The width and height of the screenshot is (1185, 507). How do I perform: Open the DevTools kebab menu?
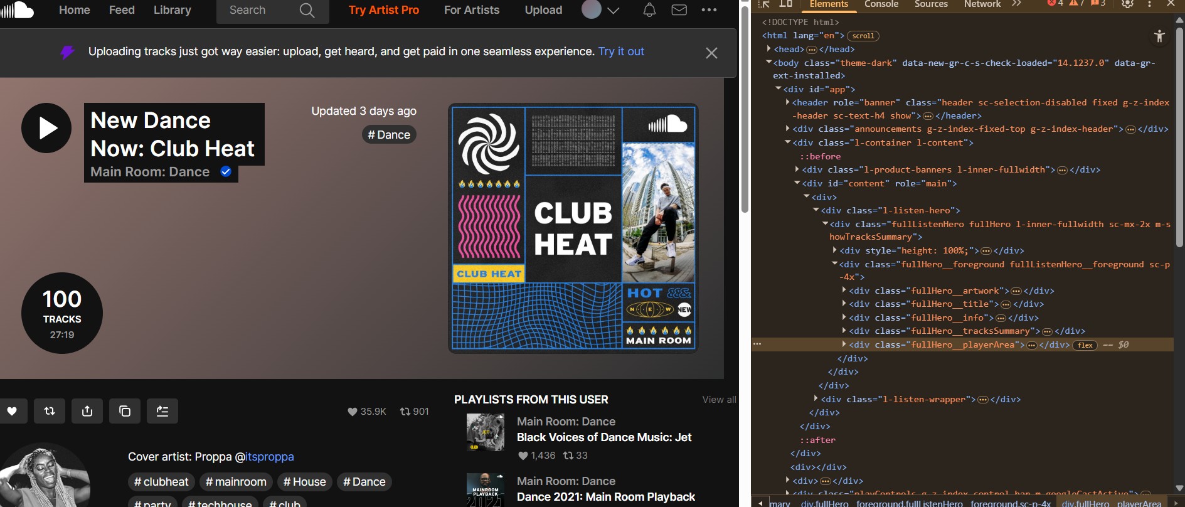click(x=1149, y=4)
